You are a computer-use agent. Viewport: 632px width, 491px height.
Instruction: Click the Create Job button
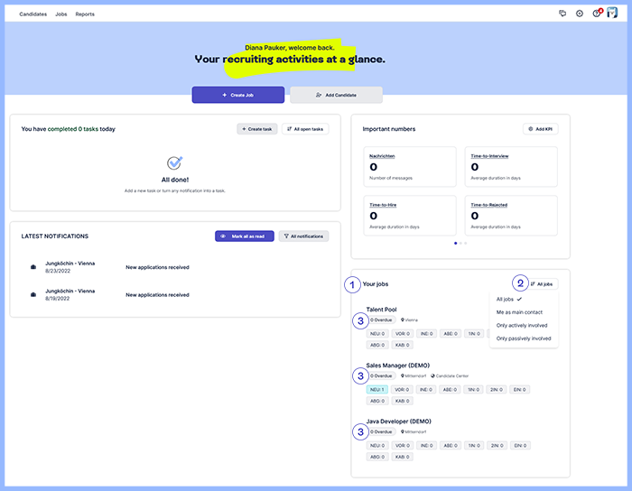click(238, 95)
